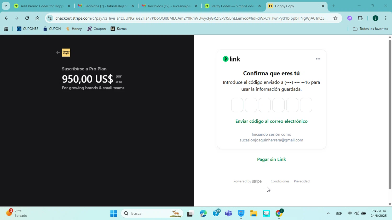The height and width of the screenshot is (220, 392).
Task: Click the sixth verification code box
Action: point(306,105)
